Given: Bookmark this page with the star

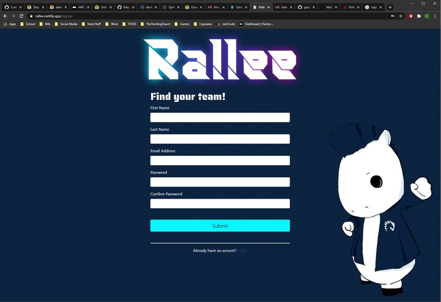Looking at the screenshot, I should (x=401, y=16).
